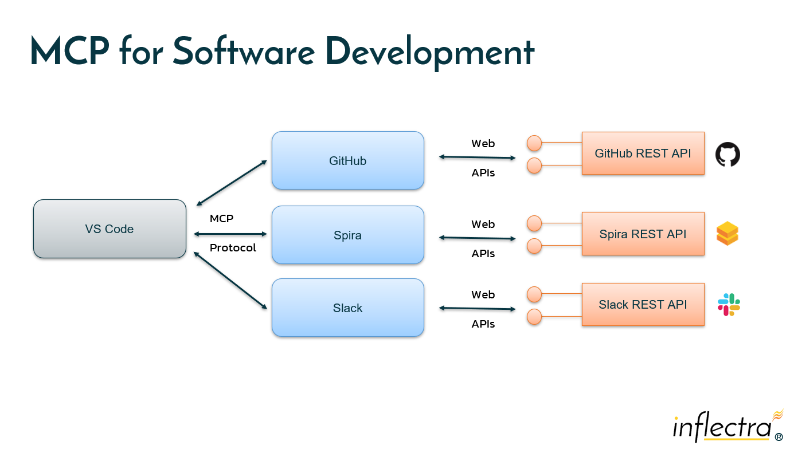This screenshot has width=790, height=449.
Task: Click the APIs label beside Slack box
Action: [483, 324]
